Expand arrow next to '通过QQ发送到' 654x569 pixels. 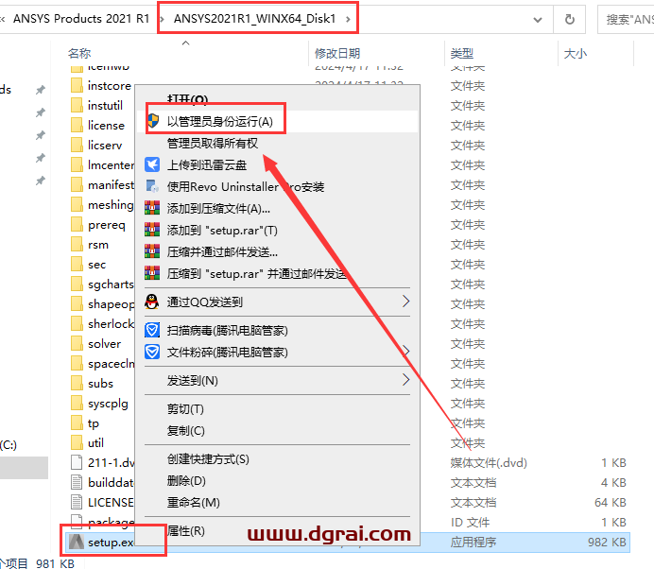(405, 302)
